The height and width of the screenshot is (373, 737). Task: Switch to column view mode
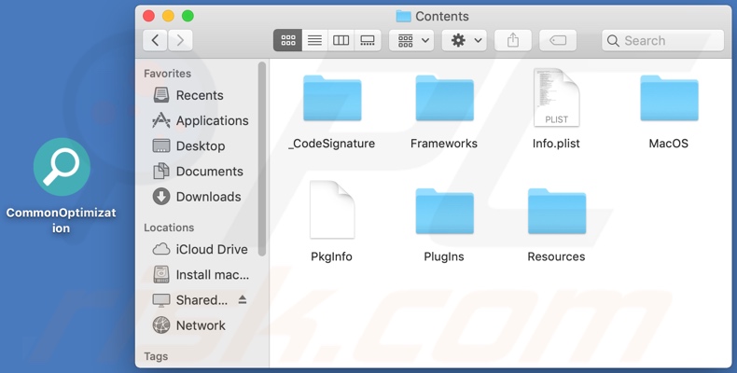click(341, 40)
